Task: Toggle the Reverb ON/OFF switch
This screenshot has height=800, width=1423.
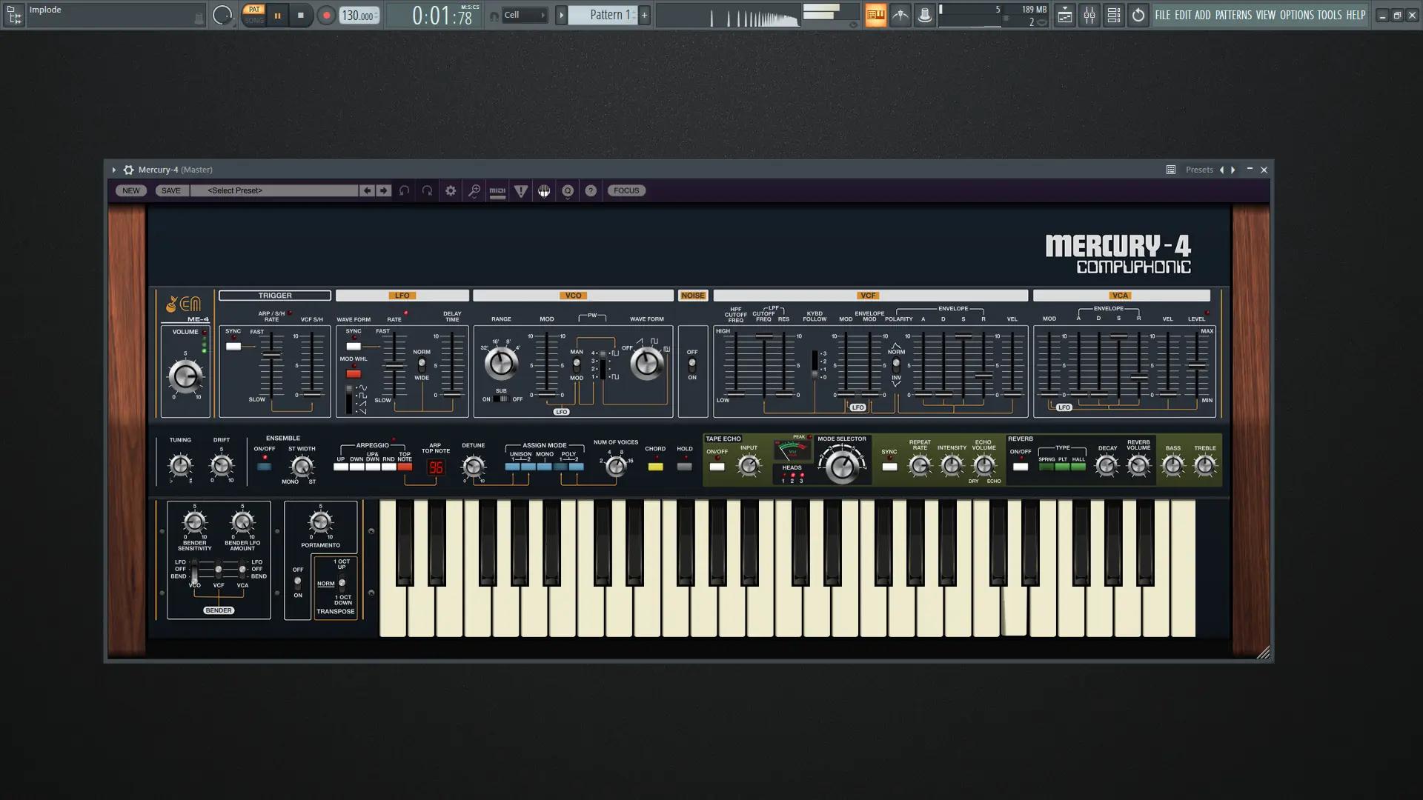Action: pos(1021,467)
